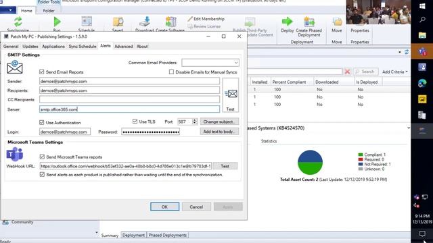Click the green Run ribbon icon

(57, 22)
